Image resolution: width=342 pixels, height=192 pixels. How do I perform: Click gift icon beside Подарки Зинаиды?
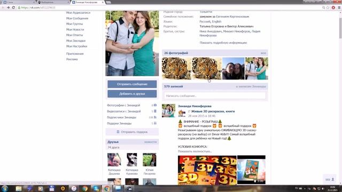coord(155,123)
